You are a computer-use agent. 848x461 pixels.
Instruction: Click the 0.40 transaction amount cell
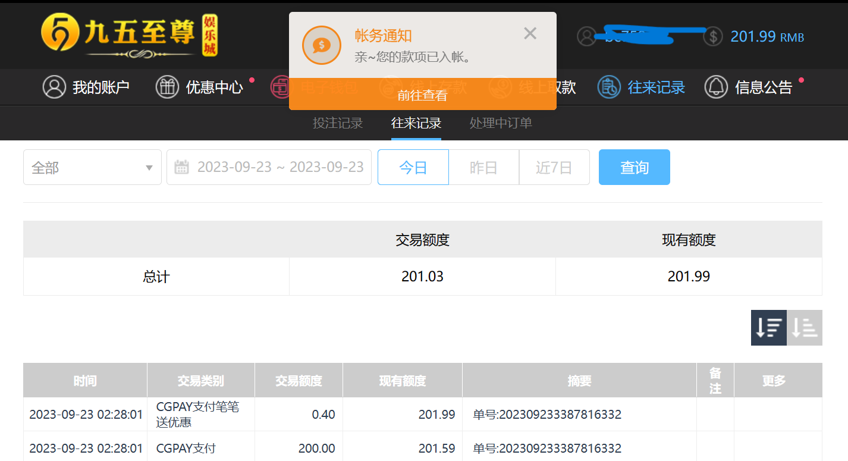click(x=299, y=414)
